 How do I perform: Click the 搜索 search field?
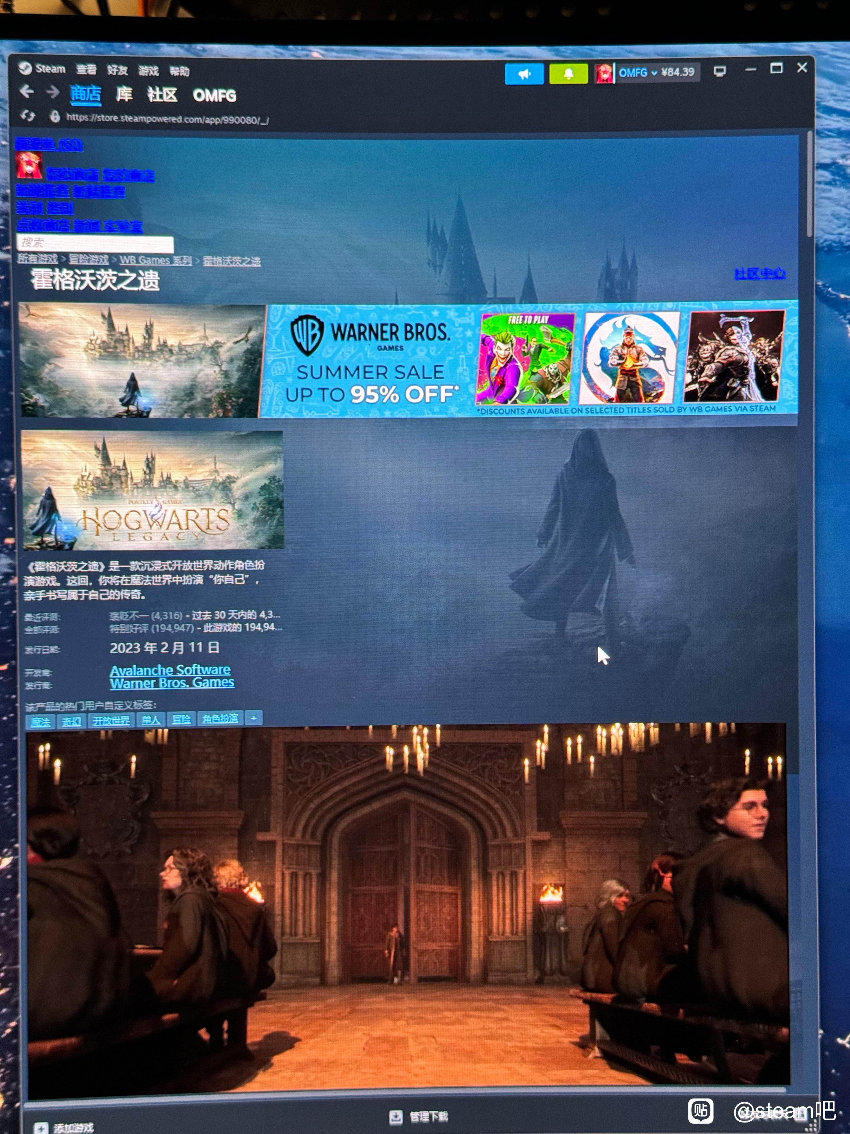point(95,243)
